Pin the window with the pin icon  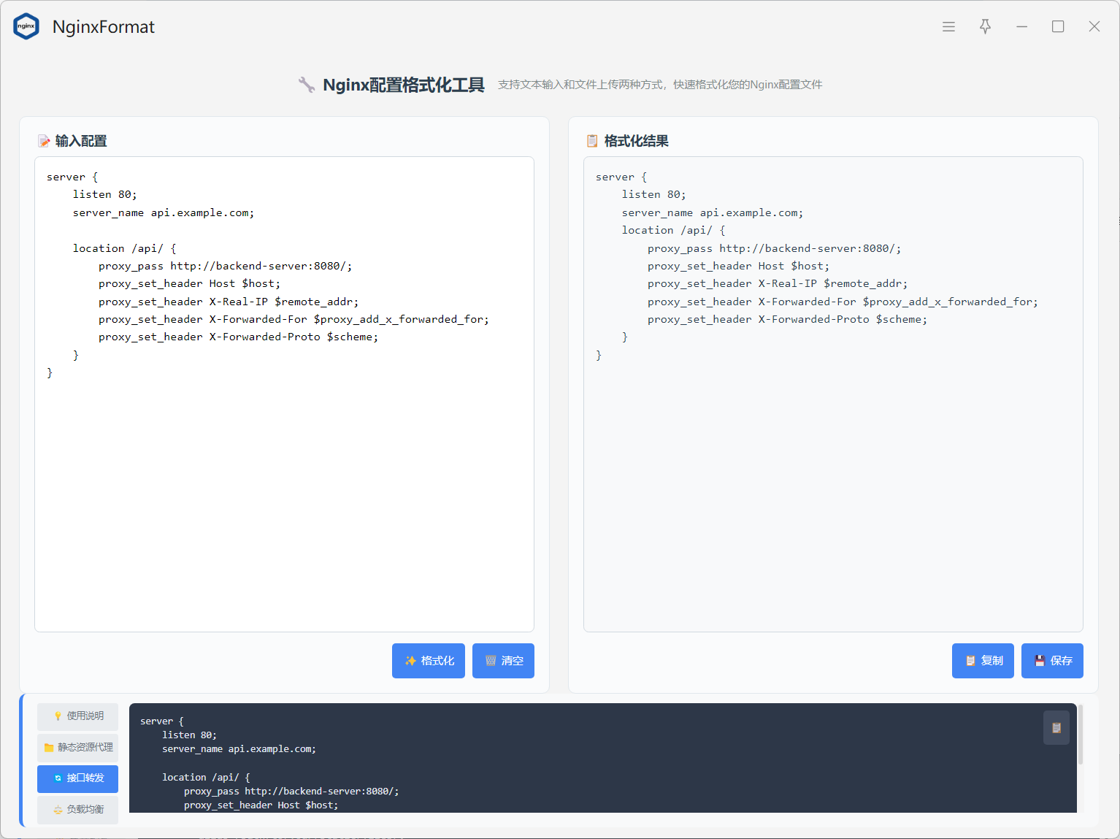985,26
